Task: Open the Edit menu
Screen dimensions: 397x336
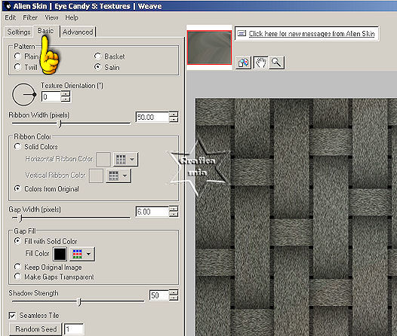Action: 11,17
